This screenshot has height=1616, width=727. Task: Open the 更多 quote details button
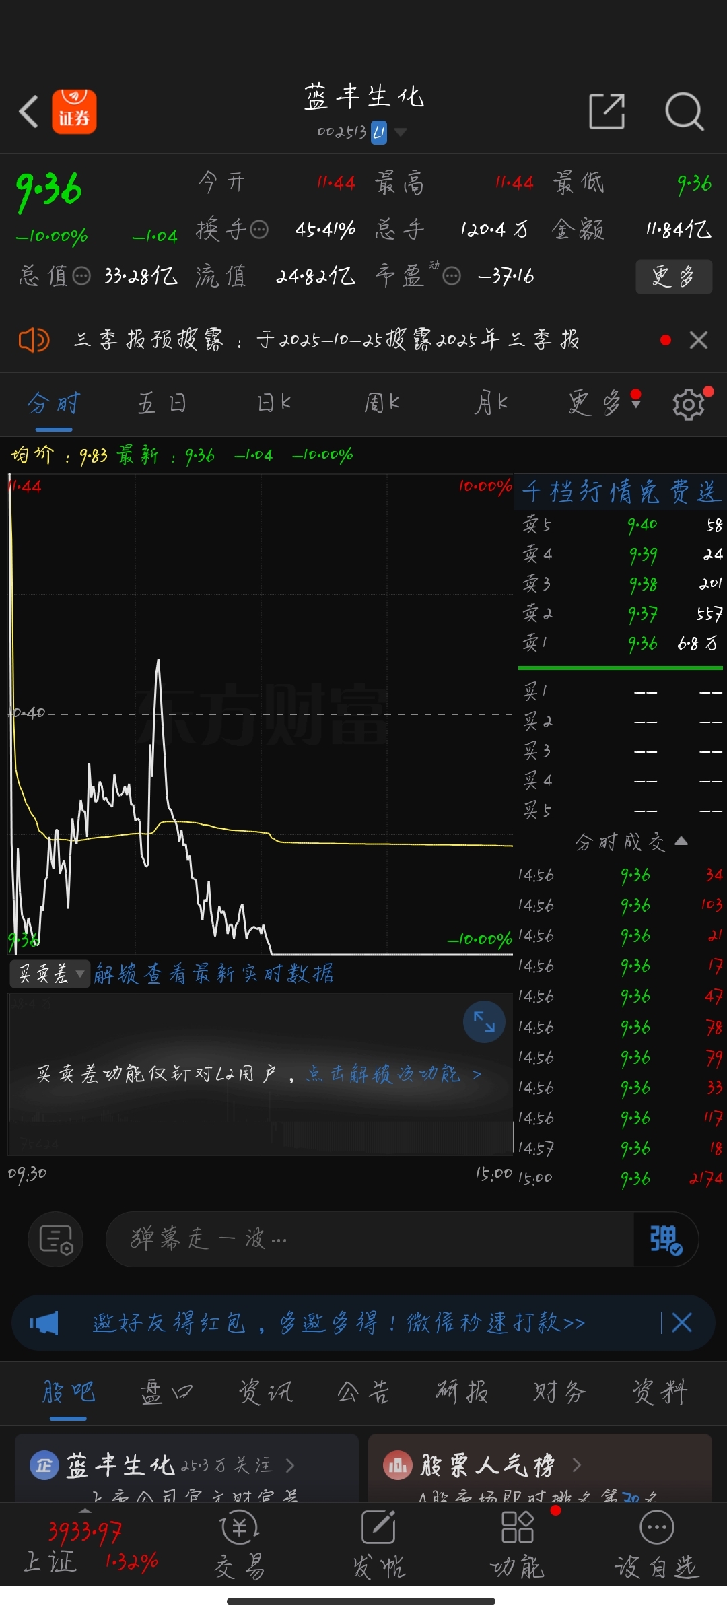click(x=674, y=277)
